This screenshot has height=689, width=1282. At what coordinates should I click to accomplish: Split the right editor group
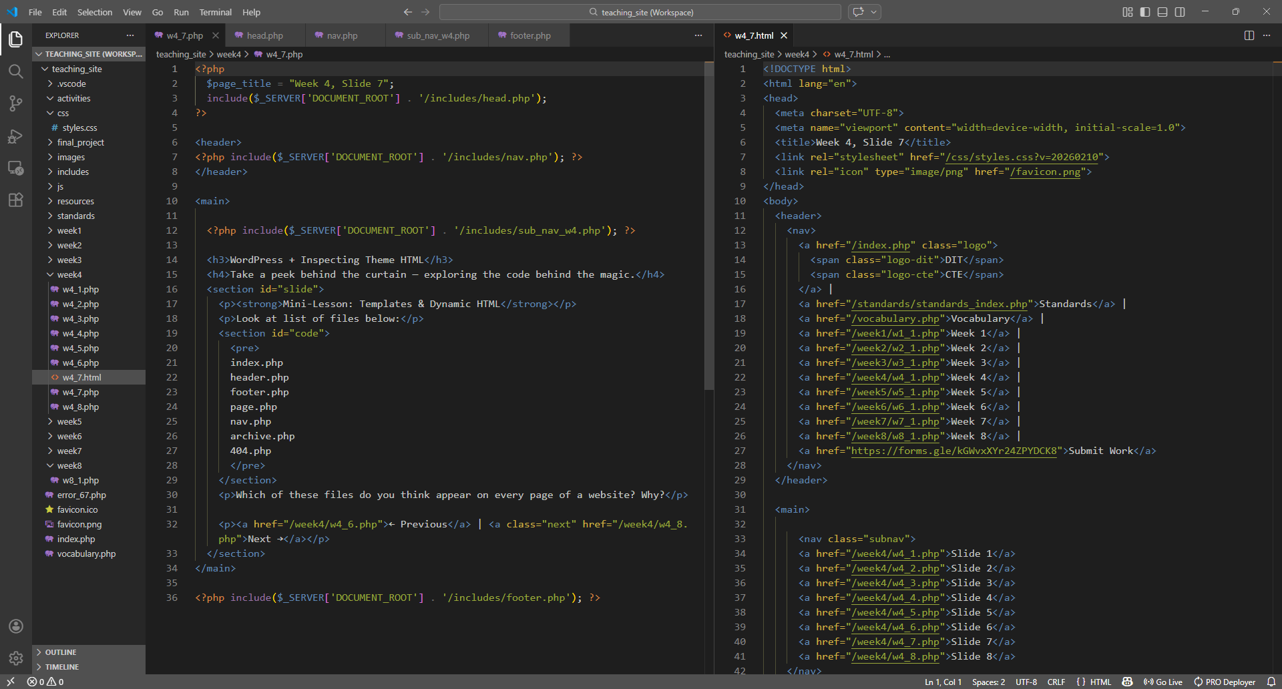[x=1249, y=35]
